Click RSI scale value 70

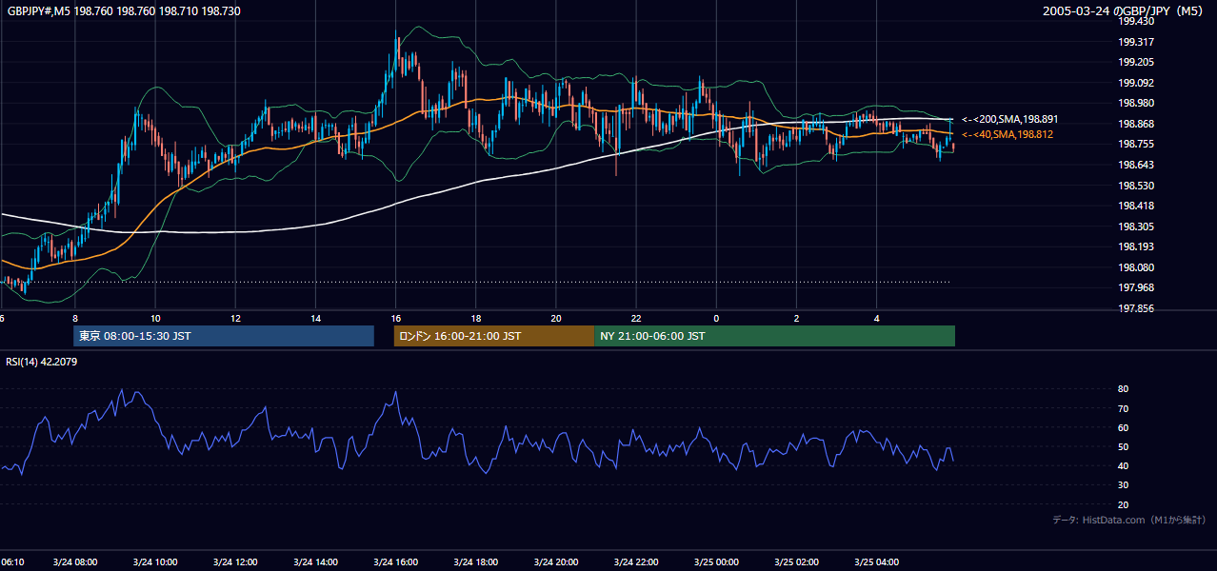pyautogui.click(x=1124, y=409)
